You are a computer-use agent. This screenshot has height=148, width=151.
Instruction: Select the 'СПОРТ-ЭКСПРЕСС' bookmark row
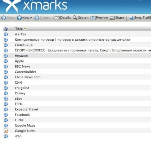77,50
